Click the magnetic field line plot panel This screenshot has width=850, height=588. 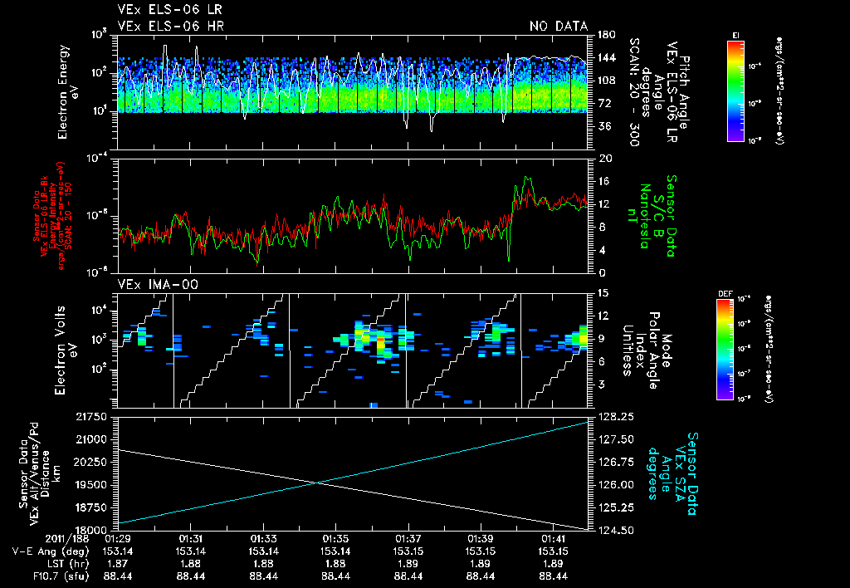click(352, 216)
